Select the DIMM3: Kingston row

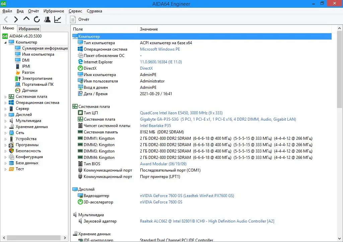click(x=195, y=151)
